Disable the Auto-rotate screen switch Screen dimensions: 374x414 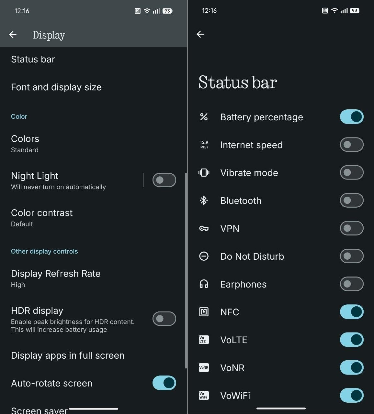pos(164,383)
